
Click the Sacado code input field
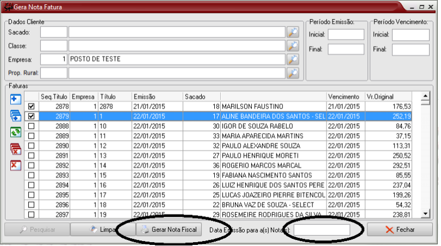[54, 32]
